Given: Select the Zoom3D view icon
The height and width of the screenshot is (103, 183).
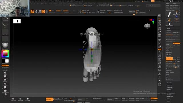Looking at the screenshot, I should [160, 63].
